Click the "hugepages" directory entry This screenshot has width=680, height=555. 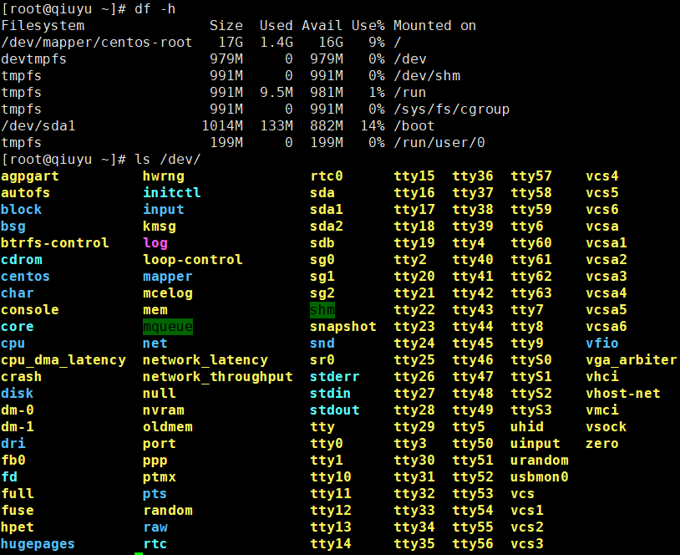(38, 544)
